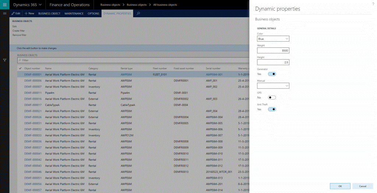The height and width of the screenshot is (193, 377).
Task: Click serial number 20160523_WTOR_001
Action: [219, 172]
